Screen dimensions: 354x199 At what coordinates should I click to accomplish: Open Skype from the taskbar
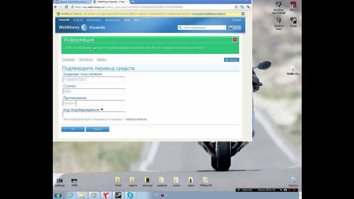click(130, 195)
